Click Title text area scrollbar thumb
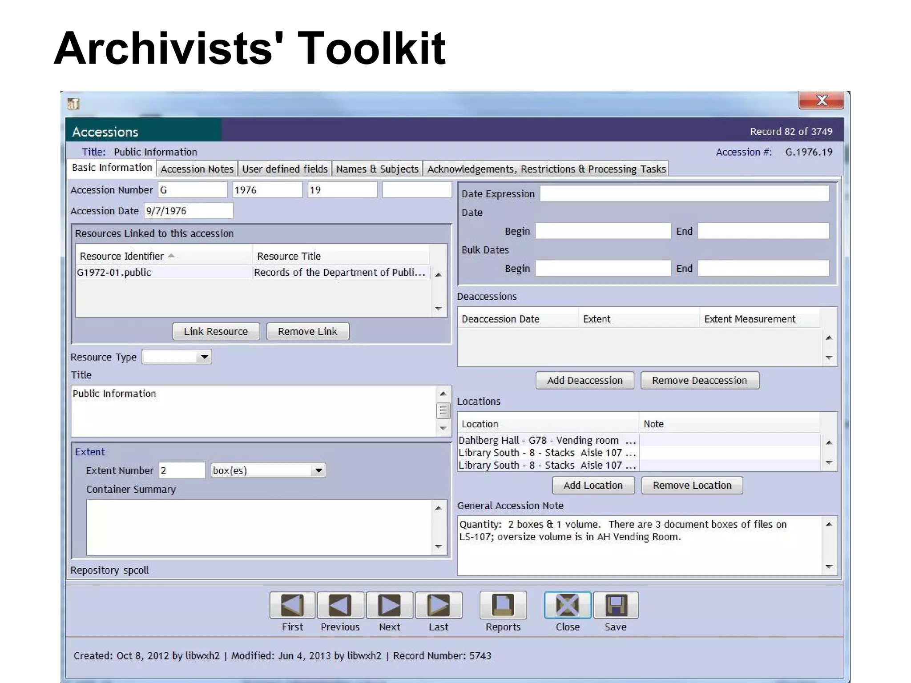 443,410
